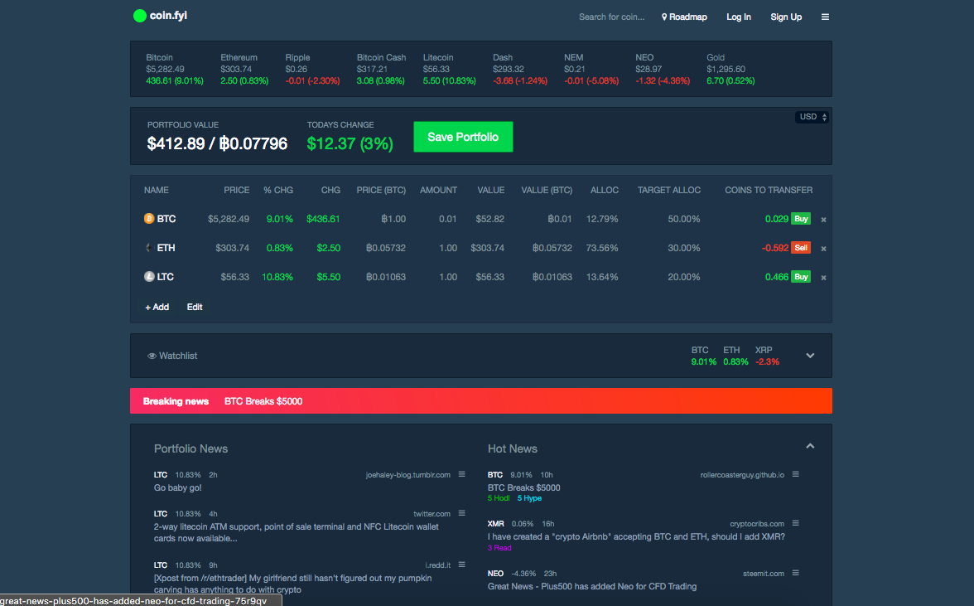
Task: Select Dash in the ticker bar
Action: point(520,68)
